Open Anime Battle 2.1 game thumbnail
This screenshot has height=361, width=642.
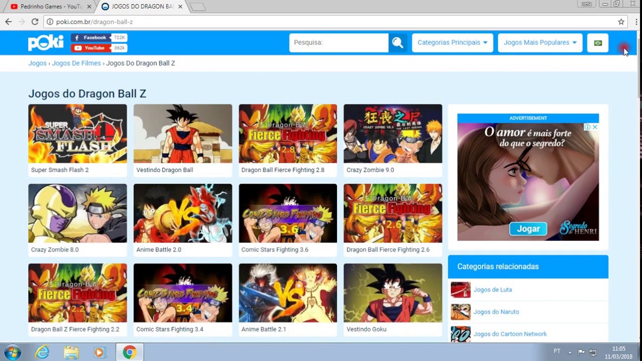coord(288,293)
